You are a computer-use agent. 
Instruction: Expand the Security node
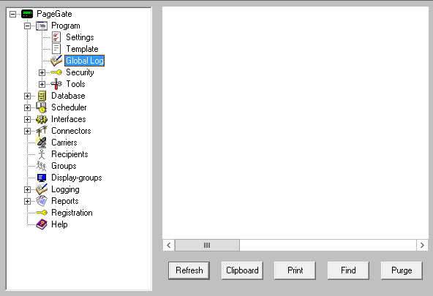[x=42, y=72]
